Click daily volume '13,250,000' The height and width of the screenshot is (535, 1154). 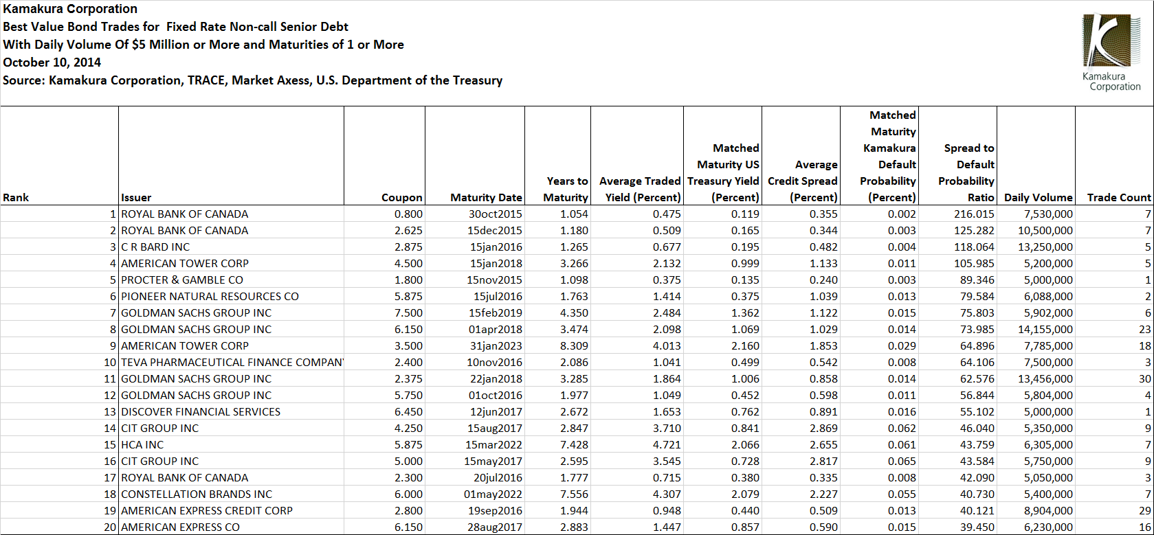(x=1045, y=247)
